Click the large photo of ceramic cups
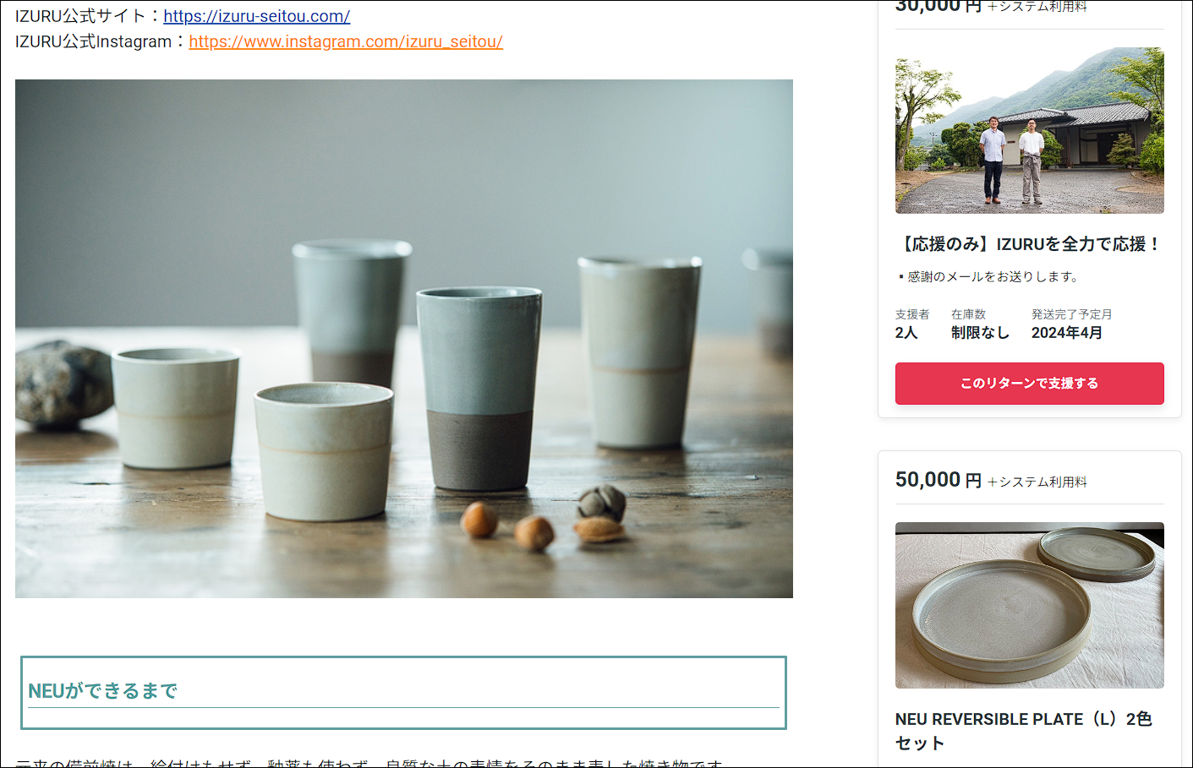 pyautogui.click(x=404, y=339)
